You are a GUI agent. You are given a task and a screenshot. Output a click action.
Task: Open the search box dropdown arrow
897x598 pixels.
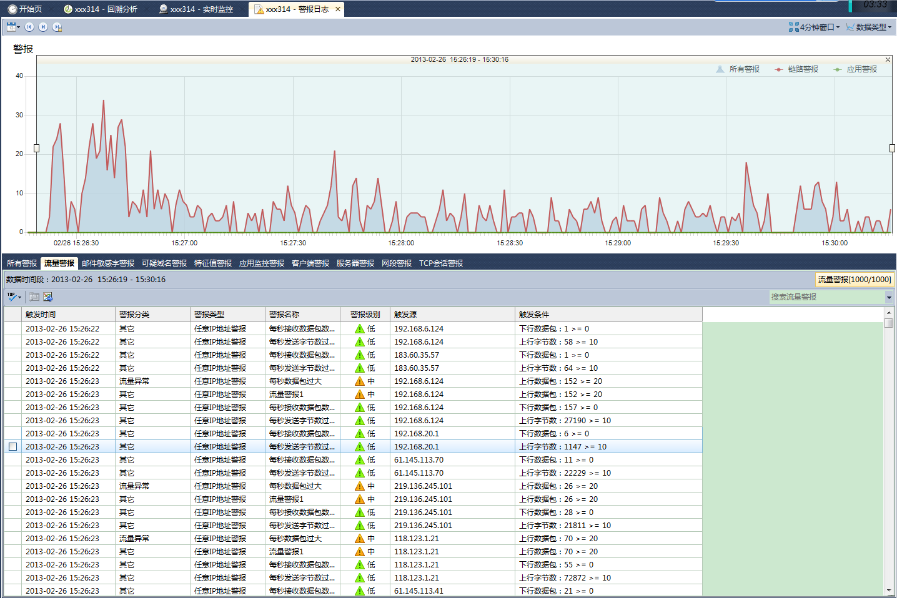(889, 298)
